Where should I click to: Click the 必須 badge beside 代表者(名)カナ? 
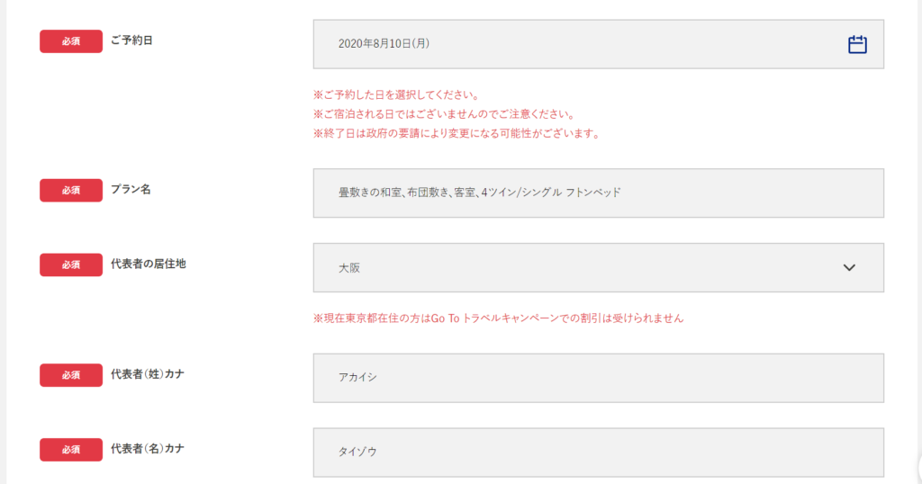[71, 449]
